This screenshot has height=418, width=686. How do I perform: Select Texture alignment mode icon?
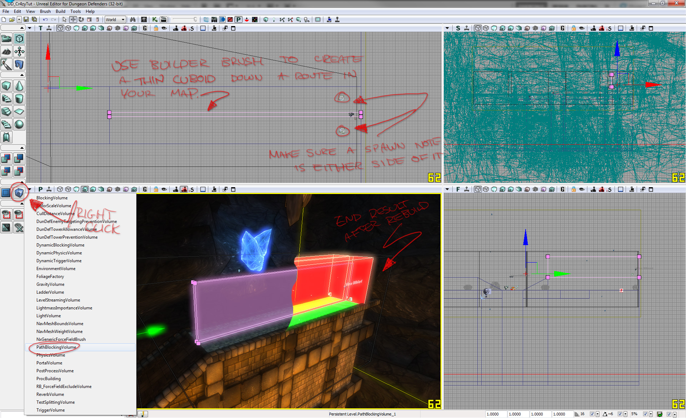coord(19,51)
